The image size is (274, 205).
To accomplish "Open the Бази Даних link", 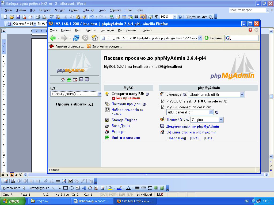I will (121, 126).
